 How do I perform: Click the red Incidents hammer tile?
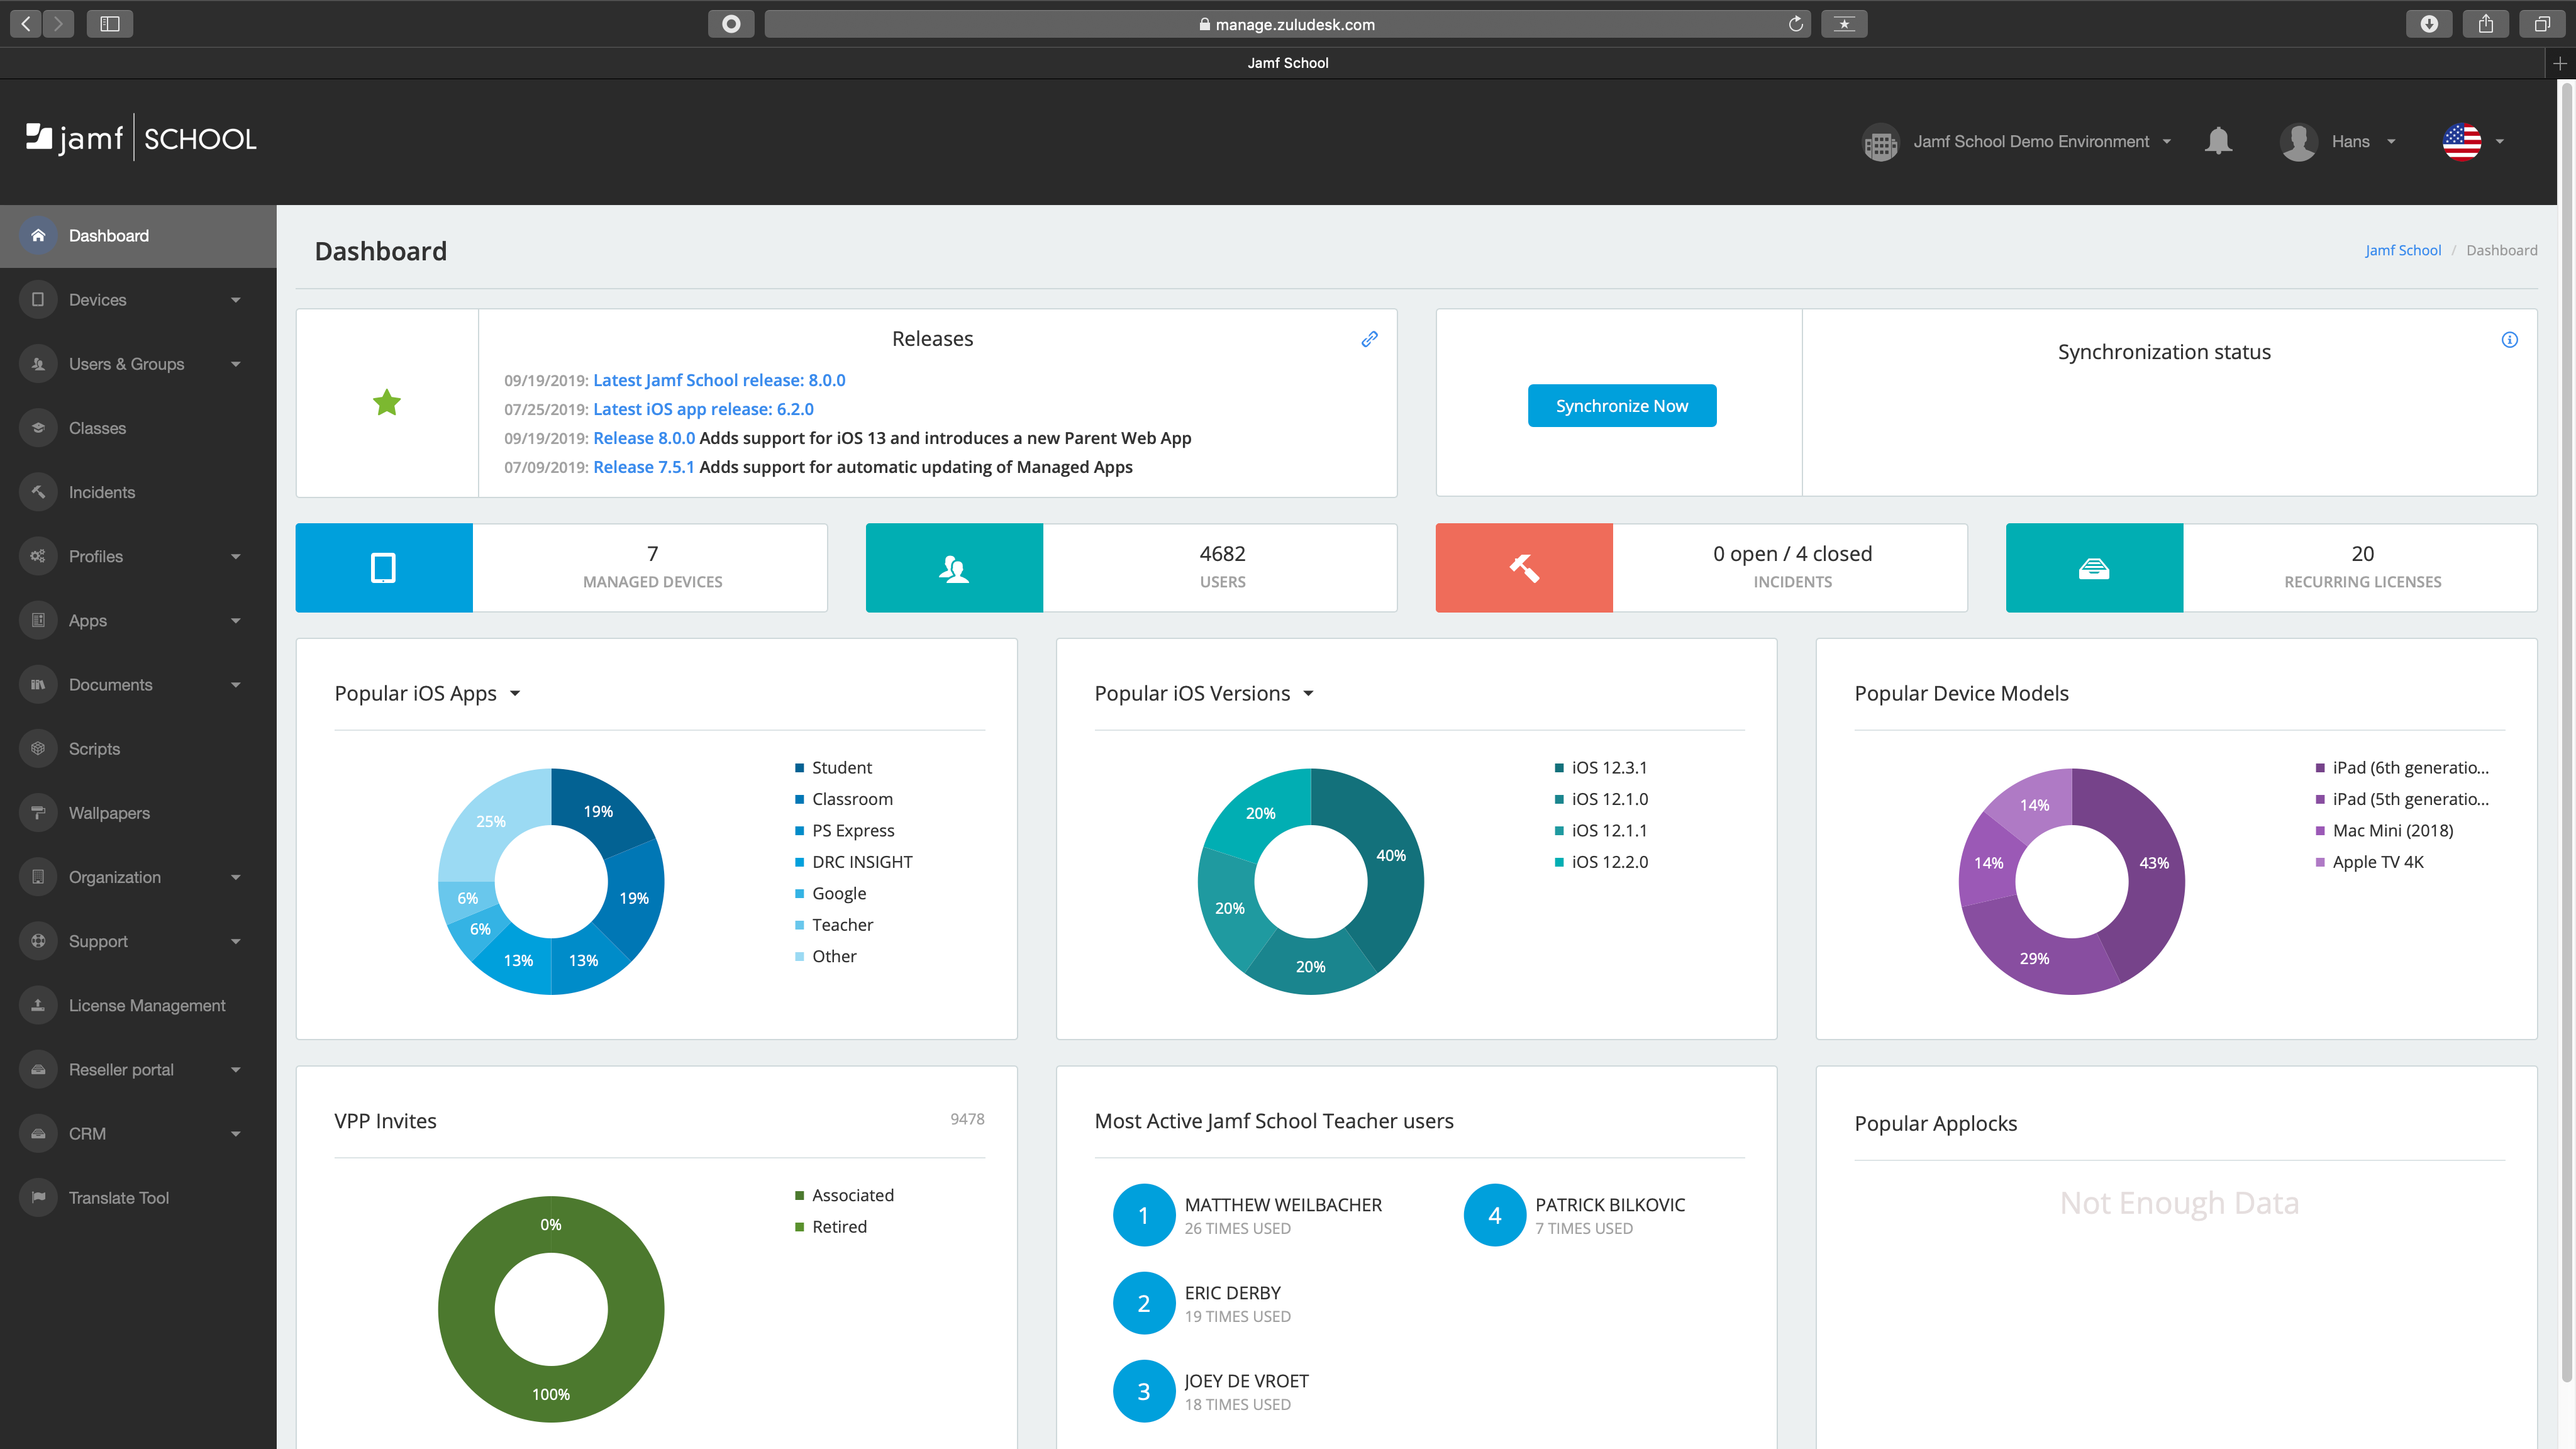pos(1524,568)
